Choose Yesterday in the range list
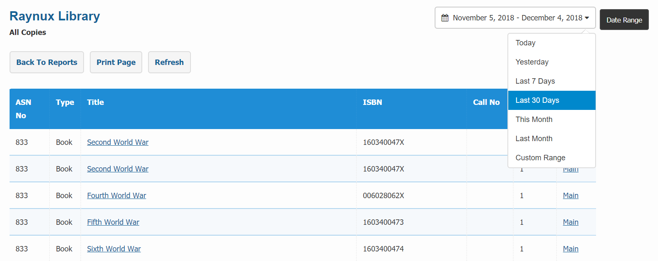 (x=552, y=62)
